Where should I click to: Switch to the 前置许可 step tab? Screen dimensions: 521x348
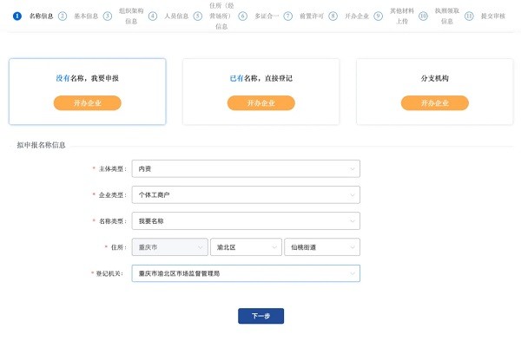[311, 16]
